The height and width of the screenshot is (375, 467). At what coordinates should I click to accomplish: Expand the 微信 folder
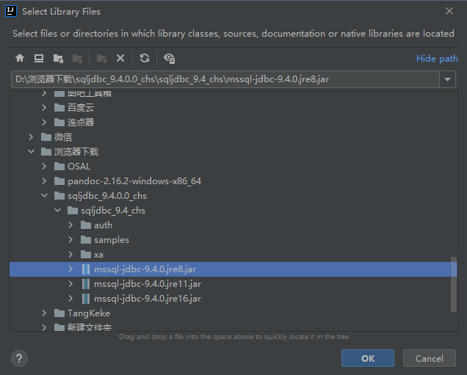31,137
